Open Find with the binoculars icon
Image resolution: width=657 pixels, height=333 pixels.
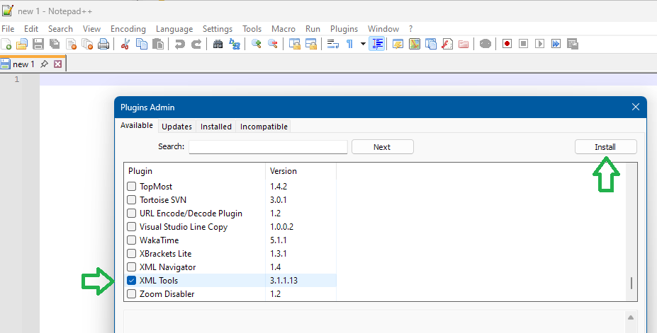pyautogui.click(x=218, y=44)
